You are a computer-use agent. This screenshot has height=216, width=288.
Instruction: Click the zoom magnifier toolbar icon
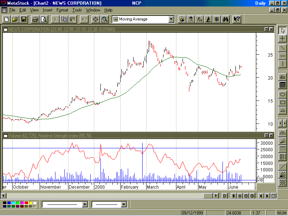pos(104,19)
